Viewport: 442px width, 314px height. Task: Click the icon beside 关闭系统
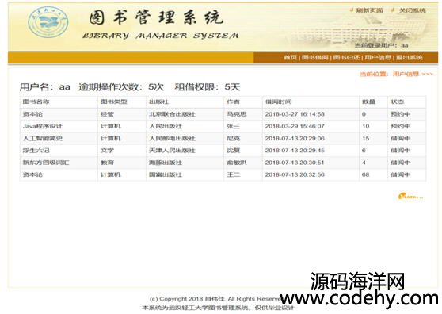click(393, 10)
